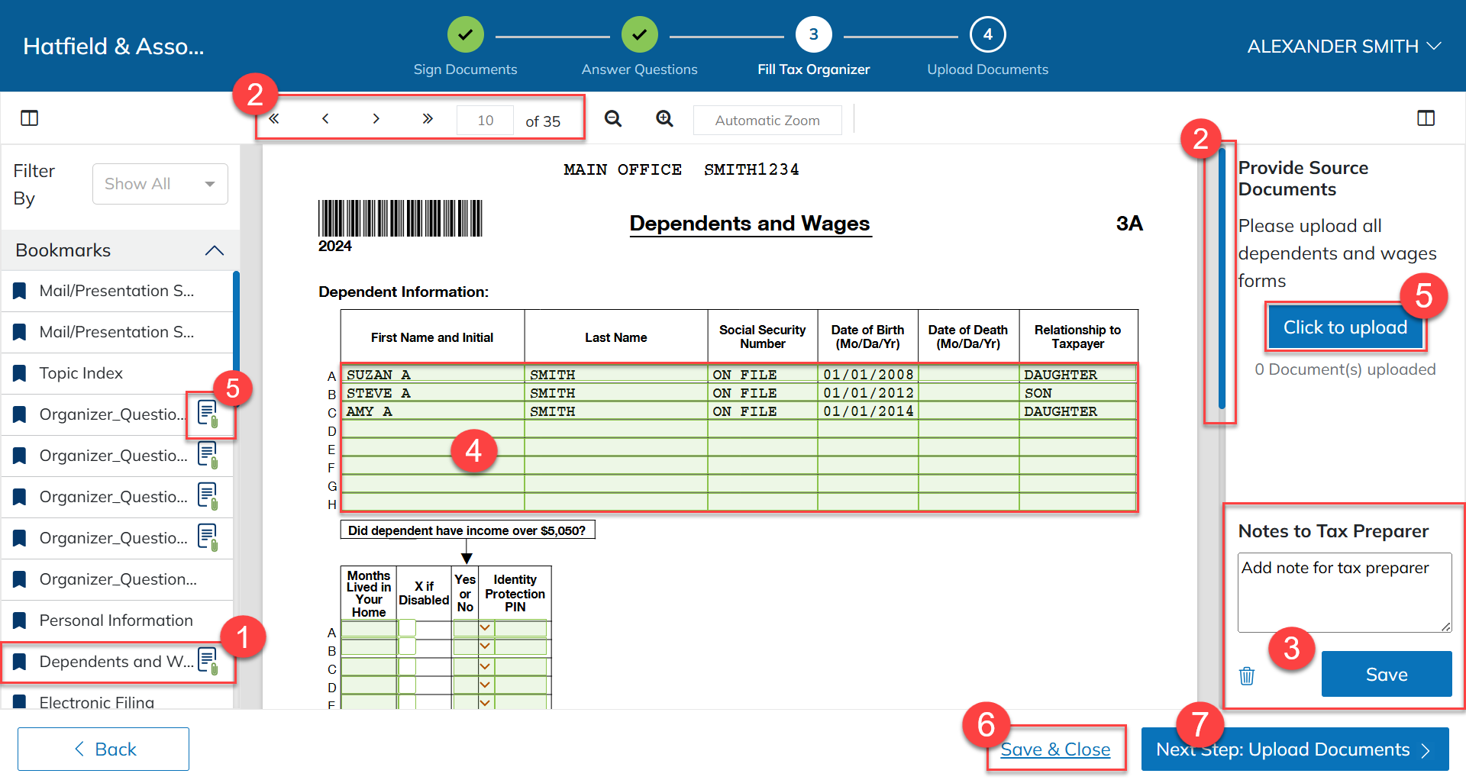Go to the first page of the organizer
The height and width of the screenshot is (780, 1466).
[x=274, y=119]
